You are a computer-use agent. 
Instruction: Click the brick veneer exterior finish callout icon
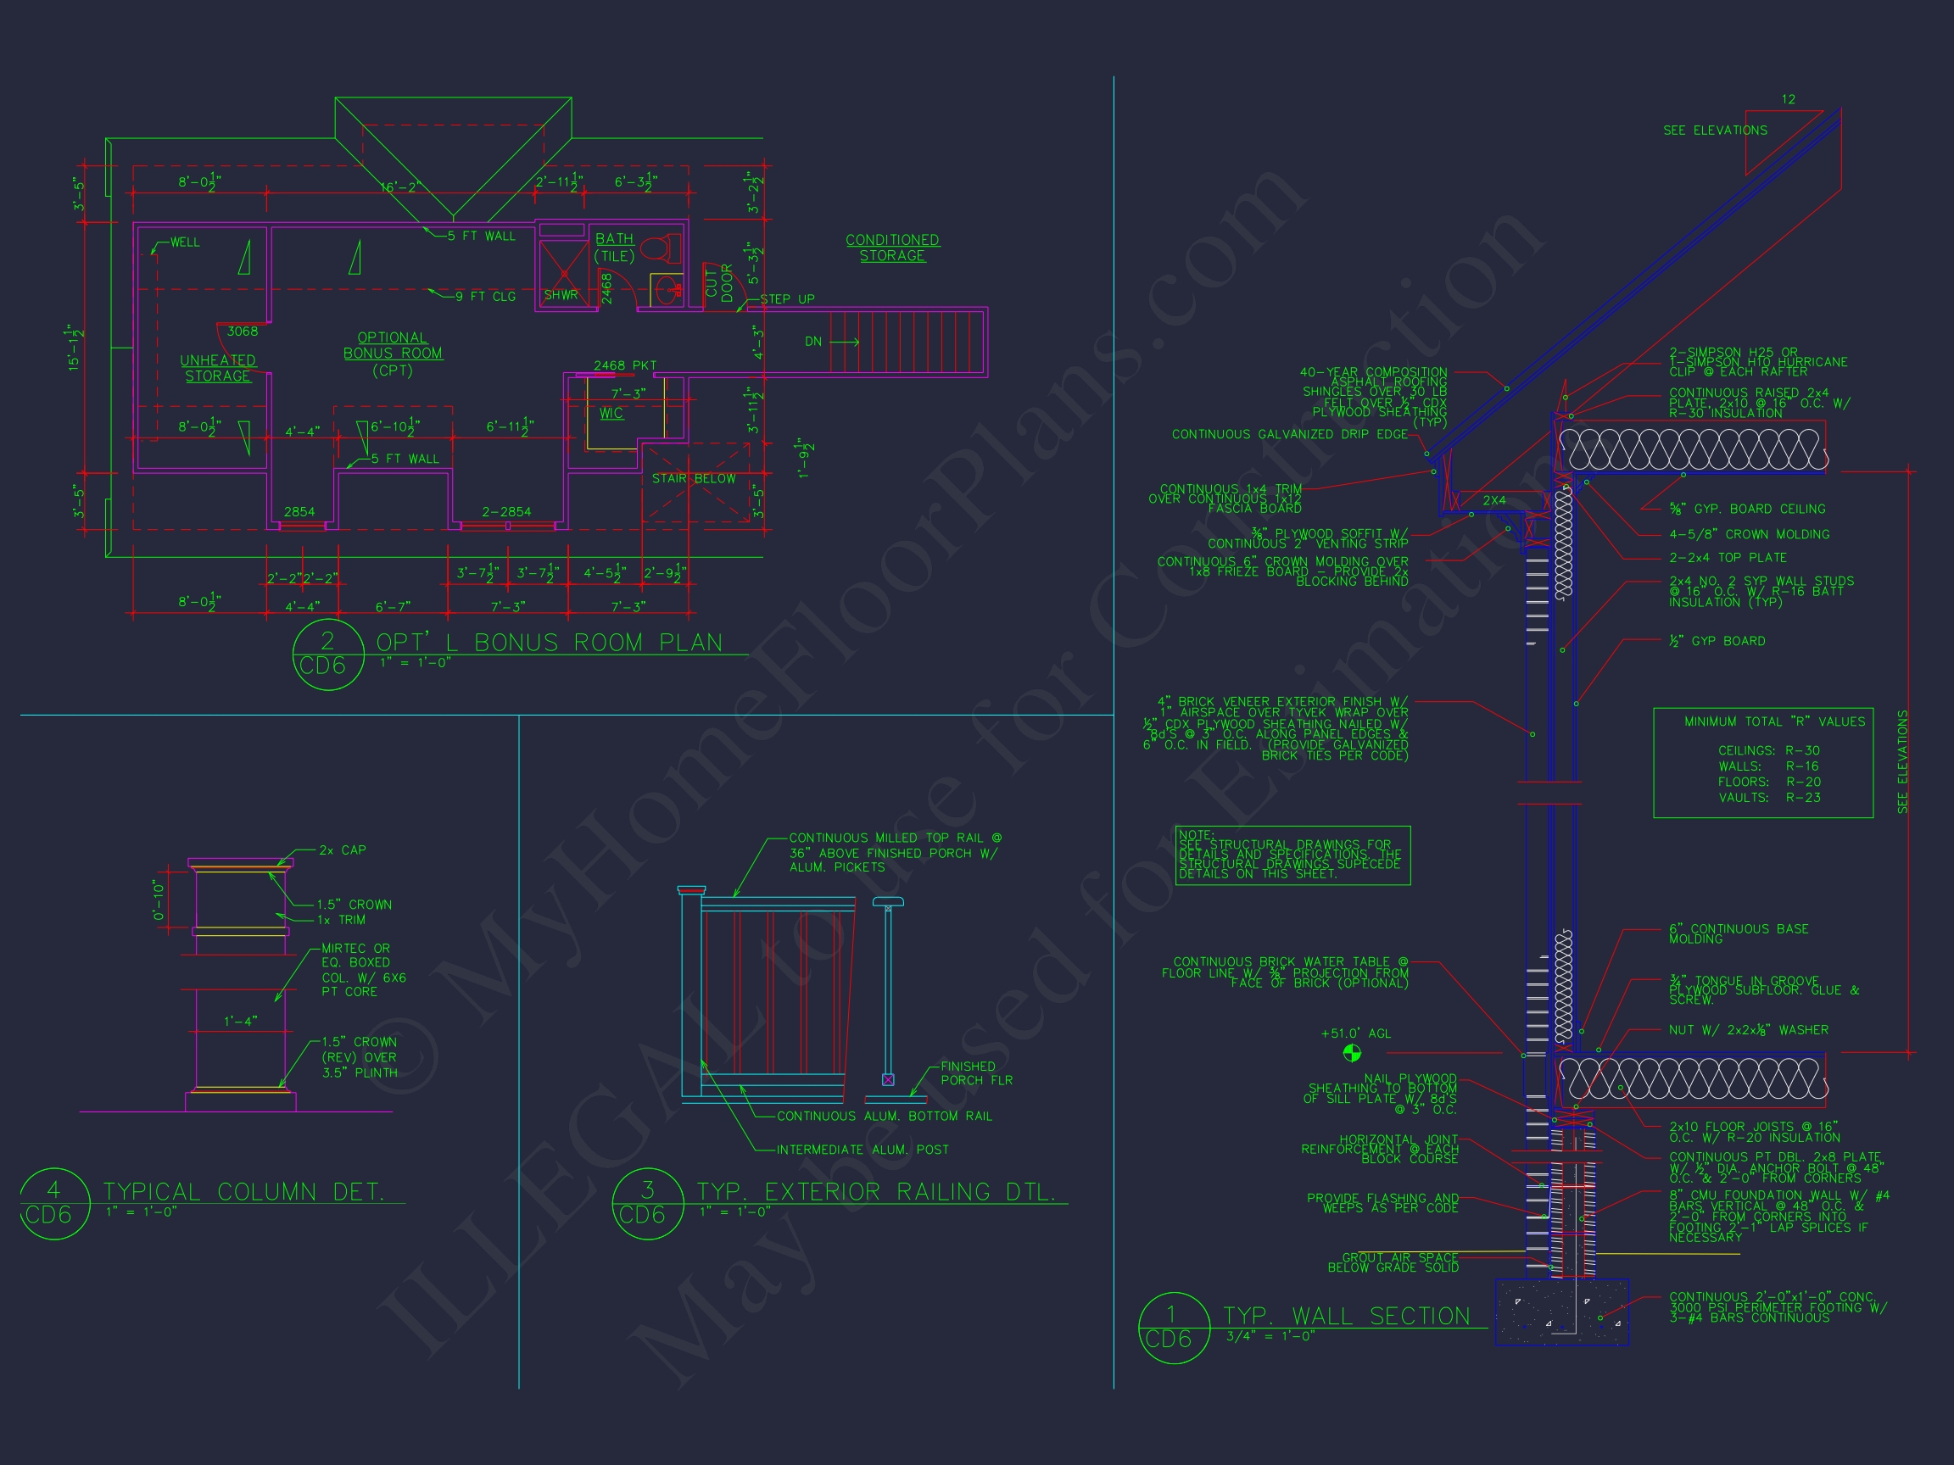(1531, 734)
